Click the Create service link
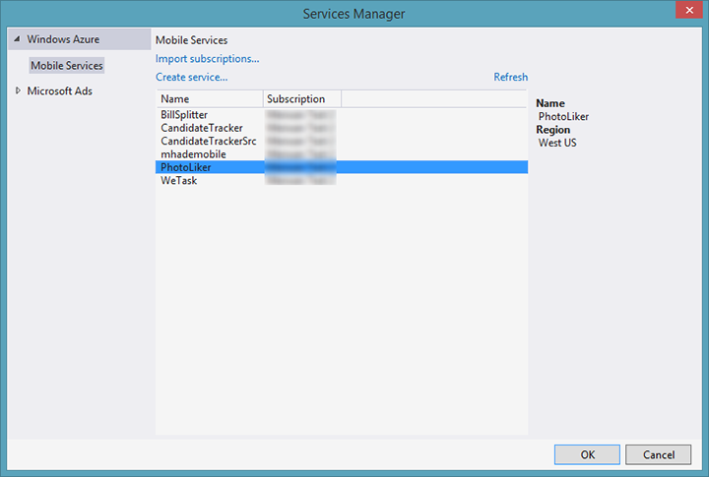The width and height of the screenshot is (709, 477). pyautogui.click(x=192, y=78)
